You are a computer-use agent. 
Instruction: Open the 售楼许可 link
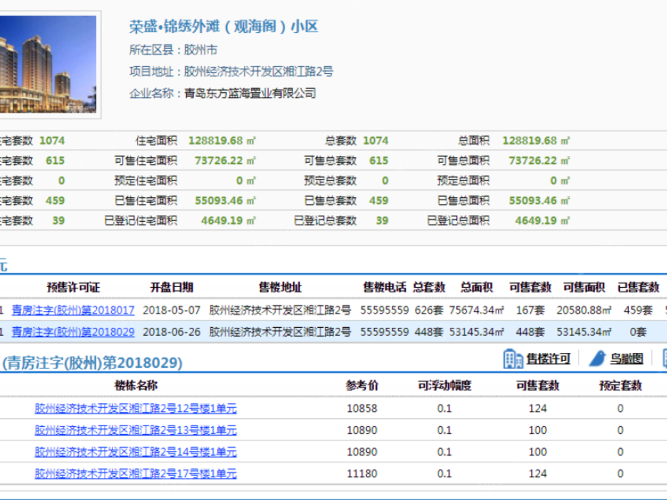tap(549, 359)
